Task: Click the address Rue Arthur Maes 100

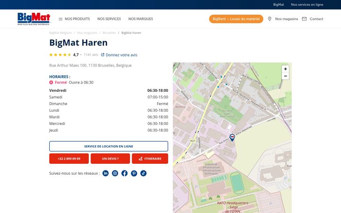Action: click(90, 65)
